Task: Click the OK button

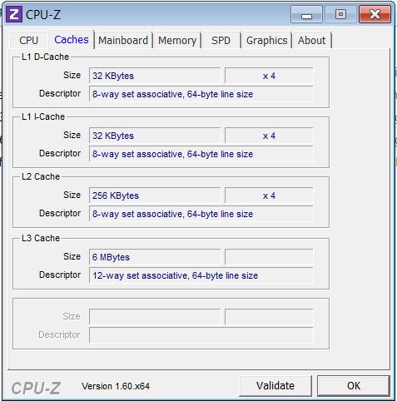Action: tap(354, 386)
